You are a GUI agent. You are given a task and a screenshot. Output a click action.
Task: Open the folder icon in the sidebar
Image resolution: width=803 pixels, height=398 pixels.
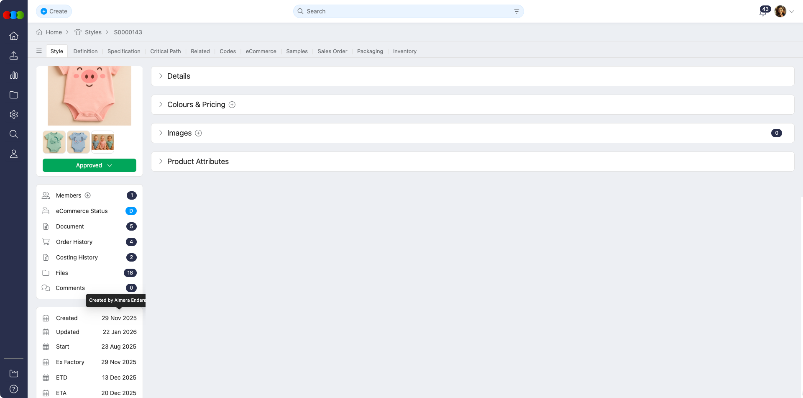click(14, 95)
